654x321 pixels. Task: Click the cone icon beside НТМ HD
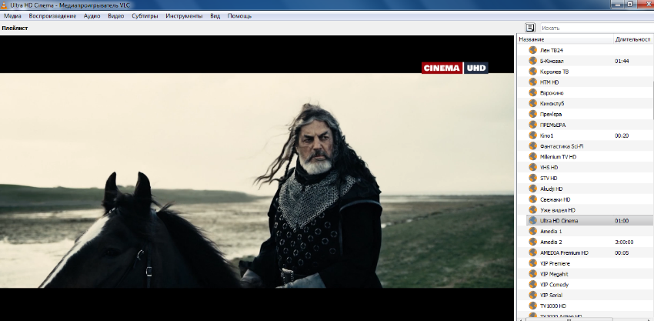coord(532,82)
